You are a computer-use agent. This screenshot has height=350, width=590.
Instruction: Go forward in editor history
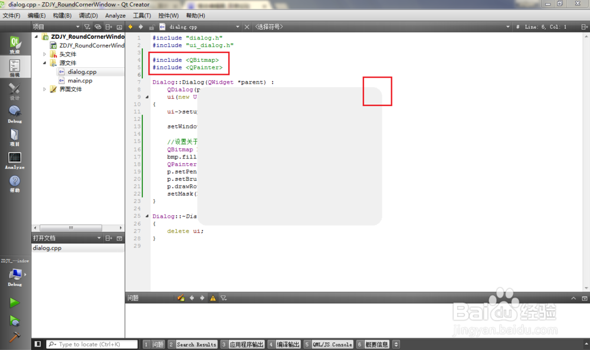141,27
